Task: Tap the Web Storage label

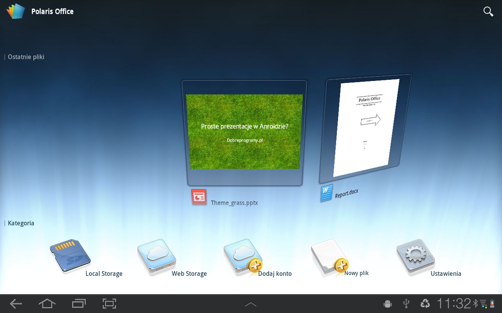Action: (189, 274)
